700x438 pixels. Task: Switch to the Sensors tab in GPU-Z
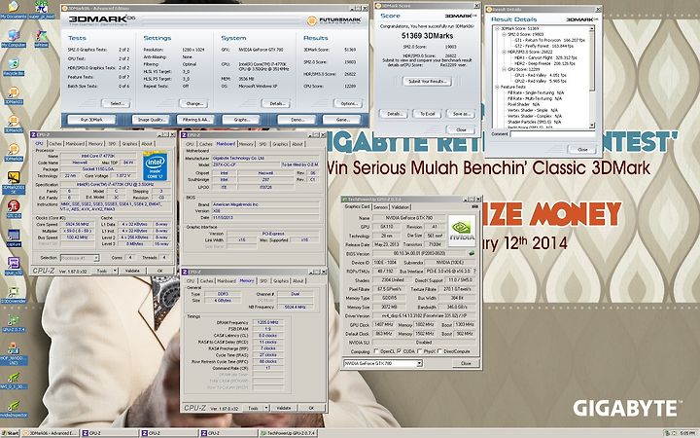(380, 207)
